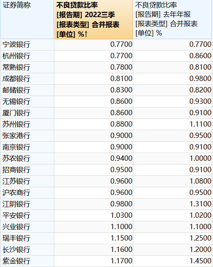
Task: Sort by the 2022三季 不良贷款比率 column header
Action: (x=93, y=20)
